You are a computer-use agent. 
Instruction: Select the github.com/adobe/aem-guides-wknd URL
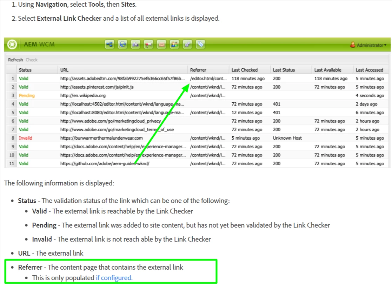105,163
